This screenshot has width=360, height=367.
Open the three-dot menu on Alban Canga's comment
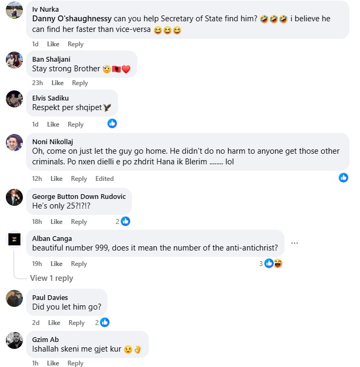click(295, 243)
